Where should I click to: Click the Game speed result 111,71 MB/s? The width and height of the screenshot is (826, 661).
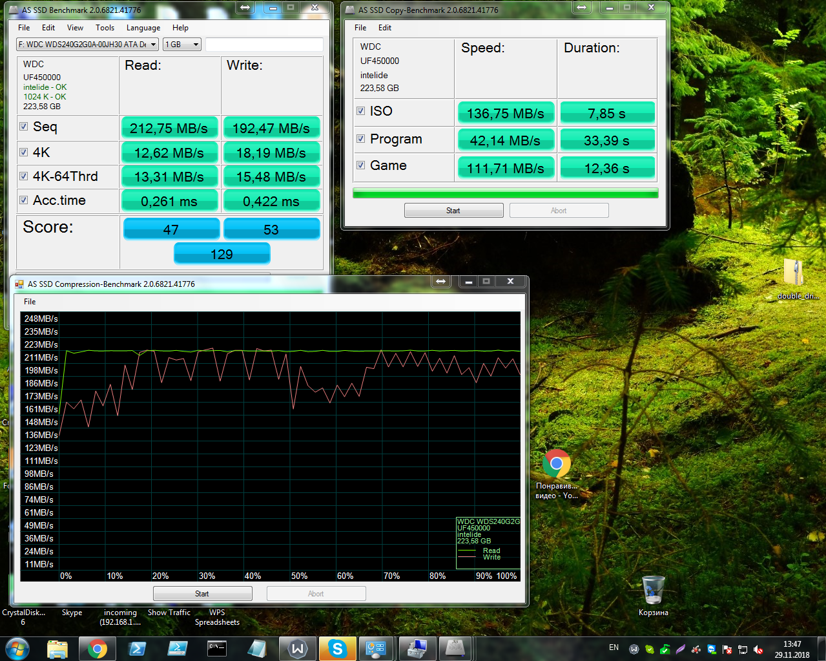click(x=506, y=168)
